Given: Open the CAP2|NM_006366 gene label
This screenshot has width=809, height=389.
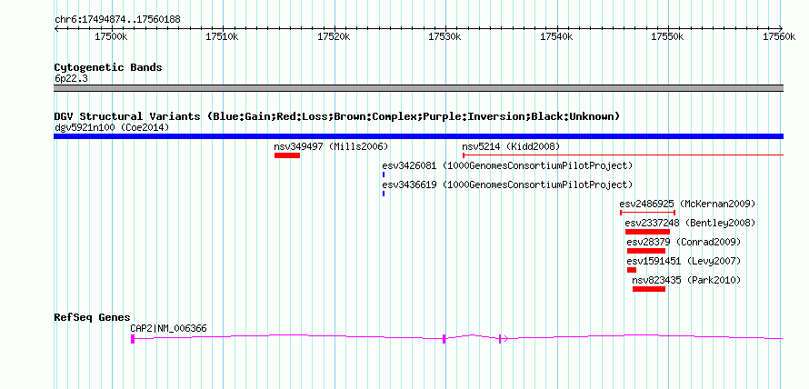Looking at the screenshot, I should click(x=169, y=328).
